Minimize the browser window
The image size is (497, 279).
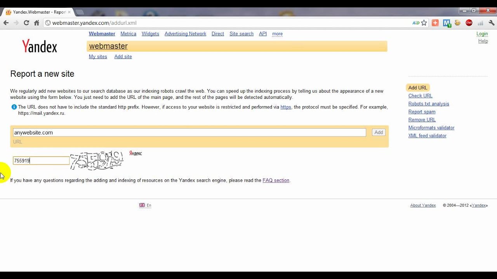pyautogui.click(x=465, y=10)
